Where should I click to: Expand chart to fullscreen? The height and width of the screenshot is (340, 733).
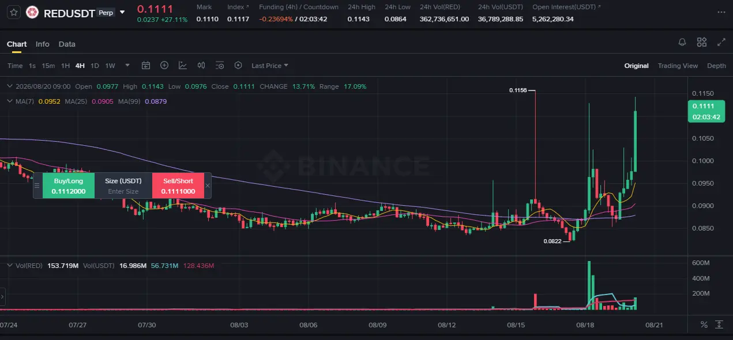(721, 42)
